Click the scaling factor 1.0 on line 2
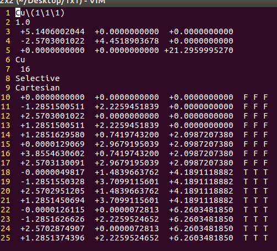 pos(23,22)
